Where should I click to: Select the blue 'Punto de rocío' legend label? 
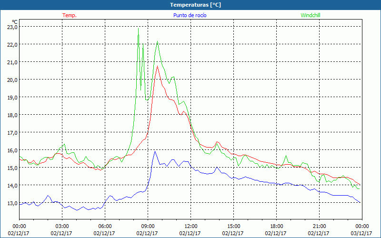190,15
